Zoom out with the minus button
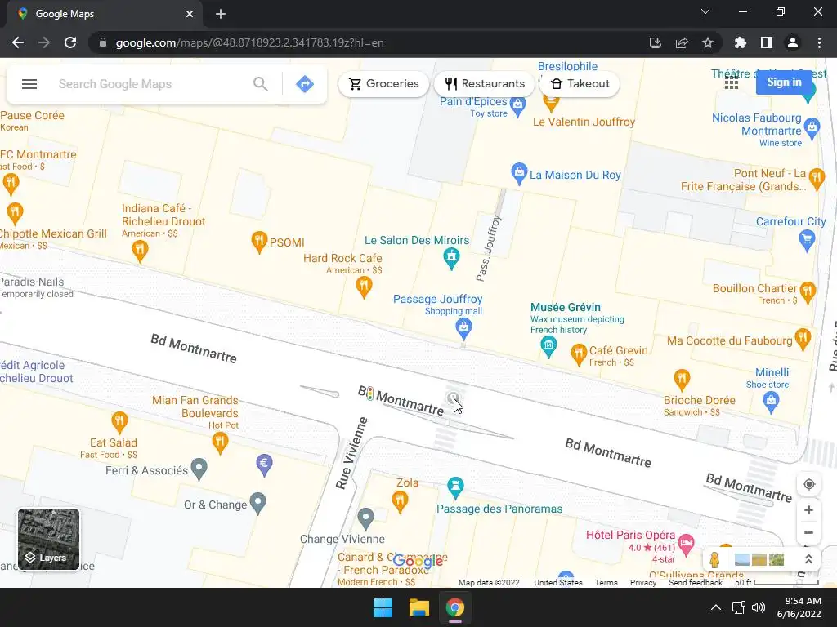The width and height of the screenshot is (837, 627). pyautogui.click(x=808, y=532)
